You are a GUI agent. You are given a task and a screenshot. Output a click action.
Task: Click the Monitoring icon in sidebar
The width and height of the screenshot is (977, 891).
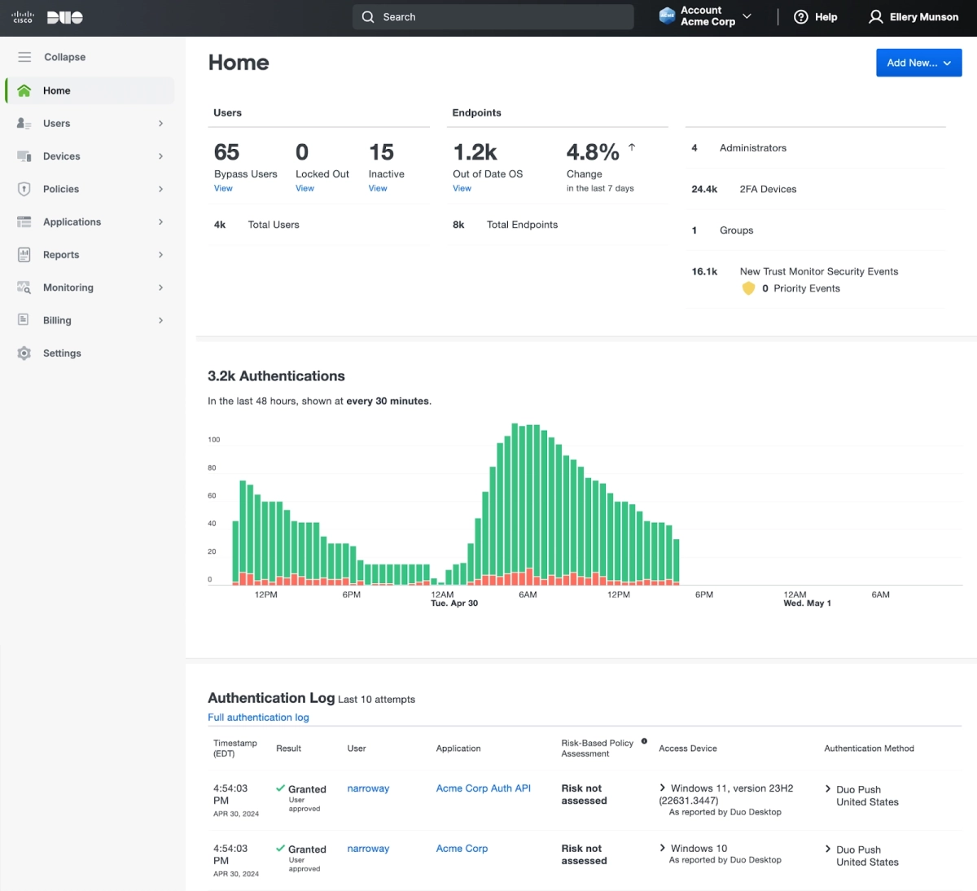pyautogui.click(x=24, y=287)
